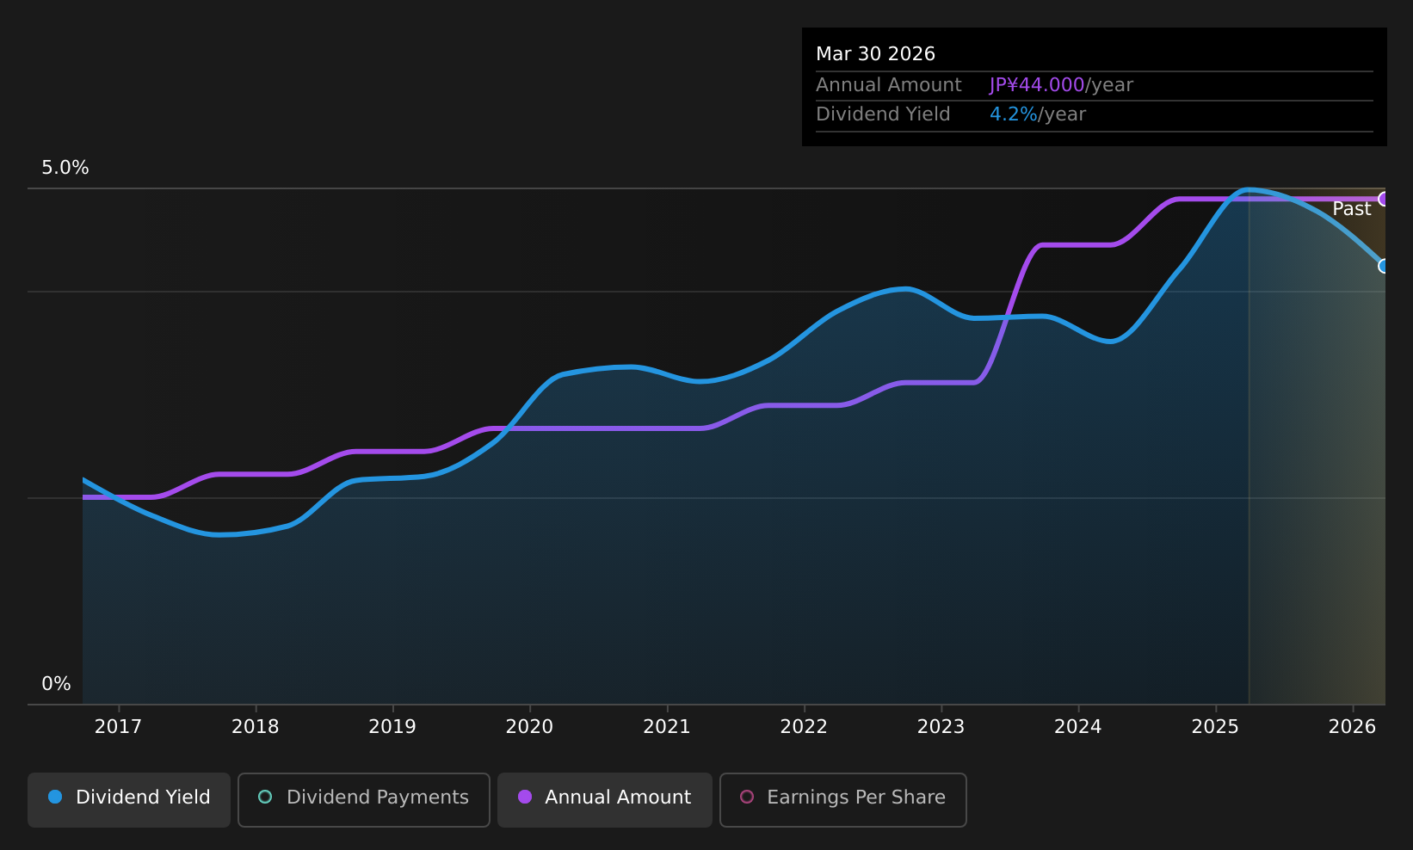Click the 'Past' label on chart
The width and height of the screenshot is (1413, 850).
click(x=1352, y=209)
